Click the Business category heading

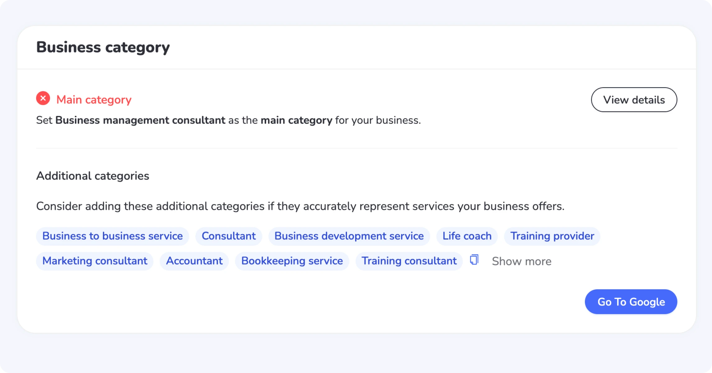tap(103, 47)
